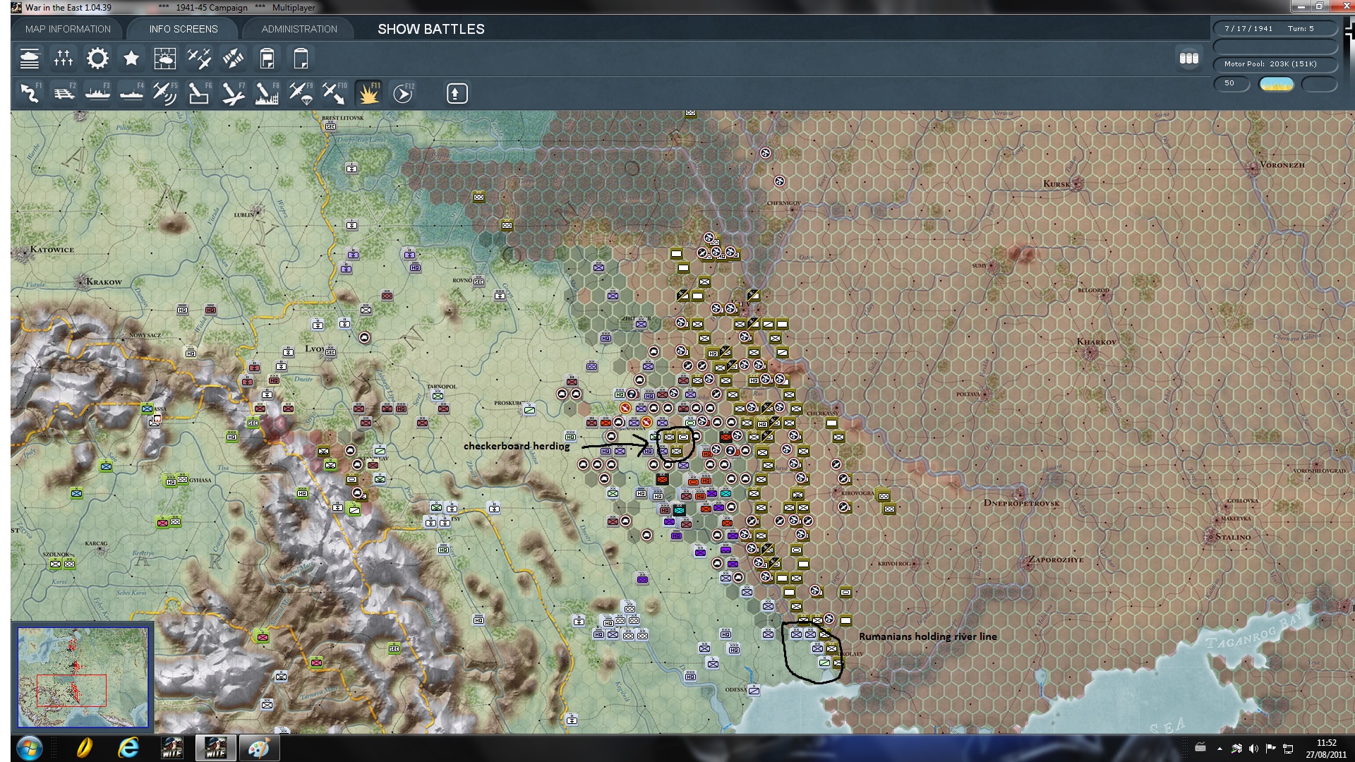Show hidden tray icons arrow
Image resolution: width=1355 pixels, height=762 pixels.
click(1219, 749)
